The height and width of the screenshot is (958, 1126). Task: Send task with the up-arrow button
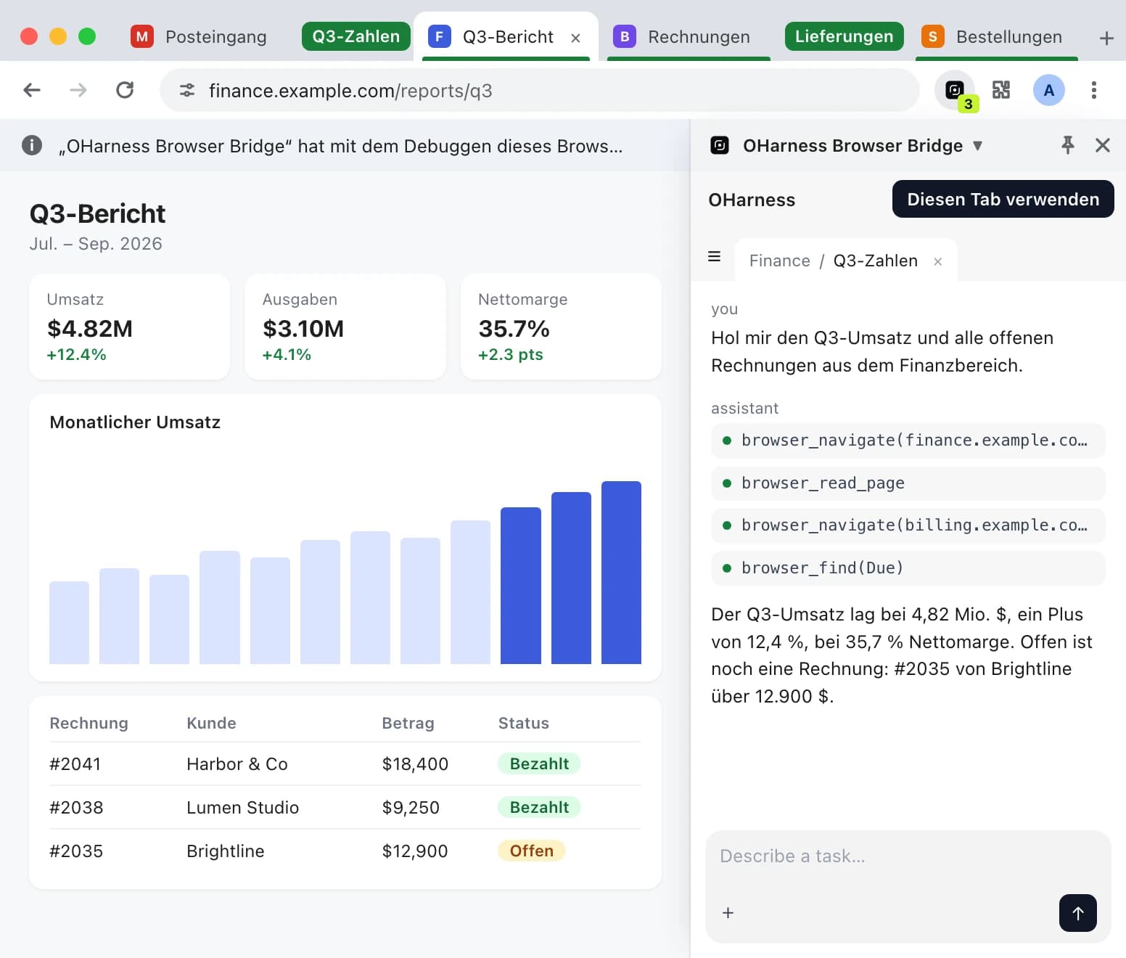pyautogui.click(x=1077, y=913)
